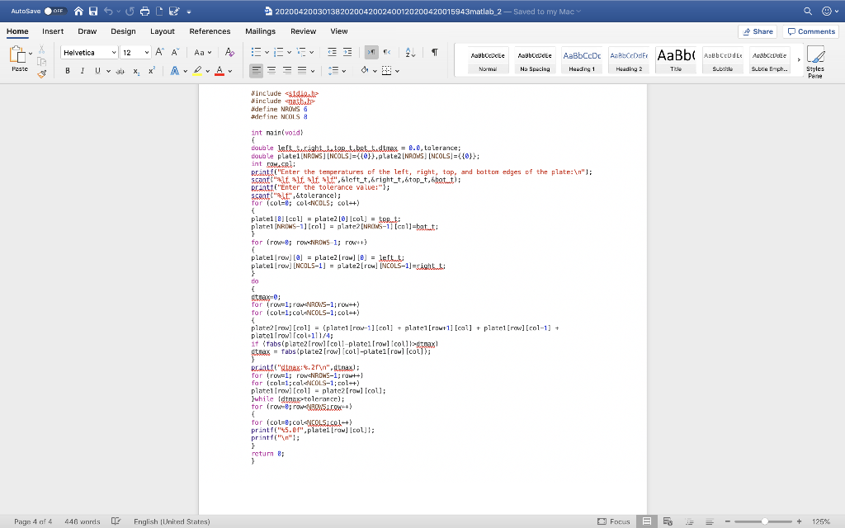
Task: Toggle subscript formatting
Action: (136, 71)
